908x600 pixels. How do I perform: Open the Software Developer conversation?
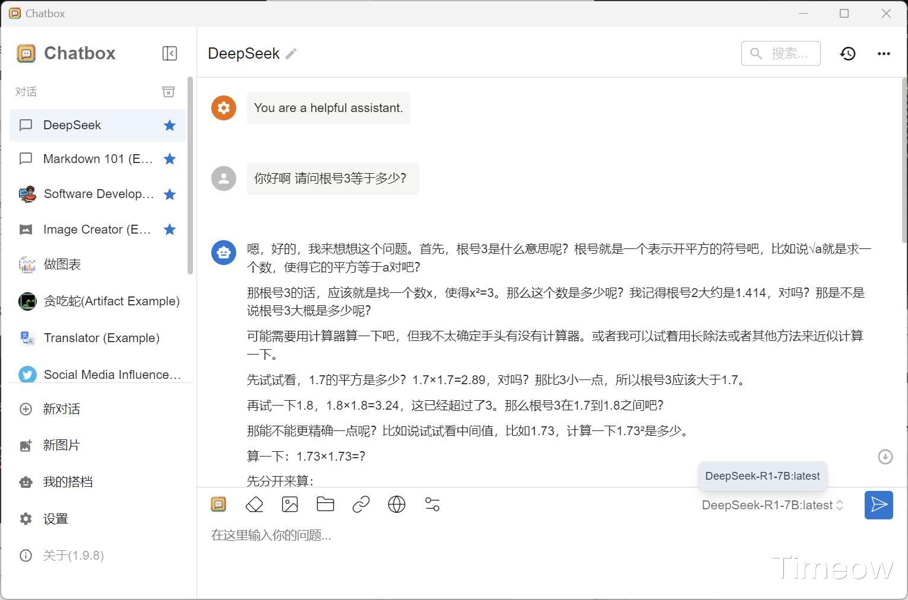coord(98,194)
